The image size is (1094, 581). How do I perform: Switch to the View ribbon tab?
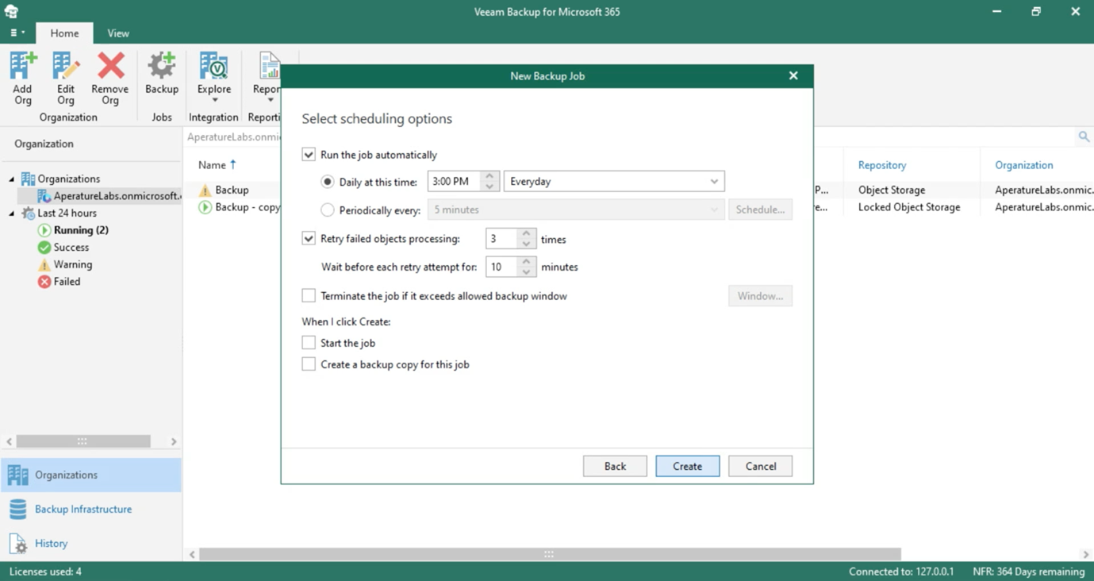(118, 33)
